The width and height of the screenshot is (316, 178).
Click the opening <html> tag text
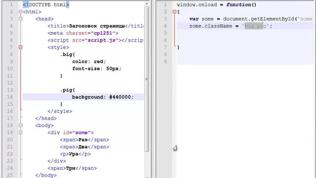[x=32, y=12]
